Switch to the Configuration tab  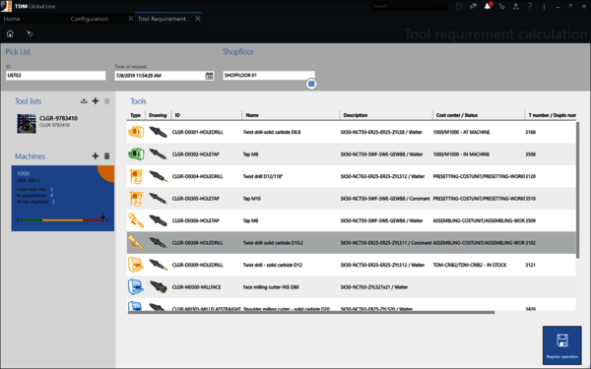click(90, 19)
